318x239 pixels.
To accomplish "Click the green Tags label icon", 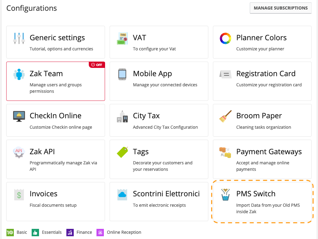I will point(122,152).
